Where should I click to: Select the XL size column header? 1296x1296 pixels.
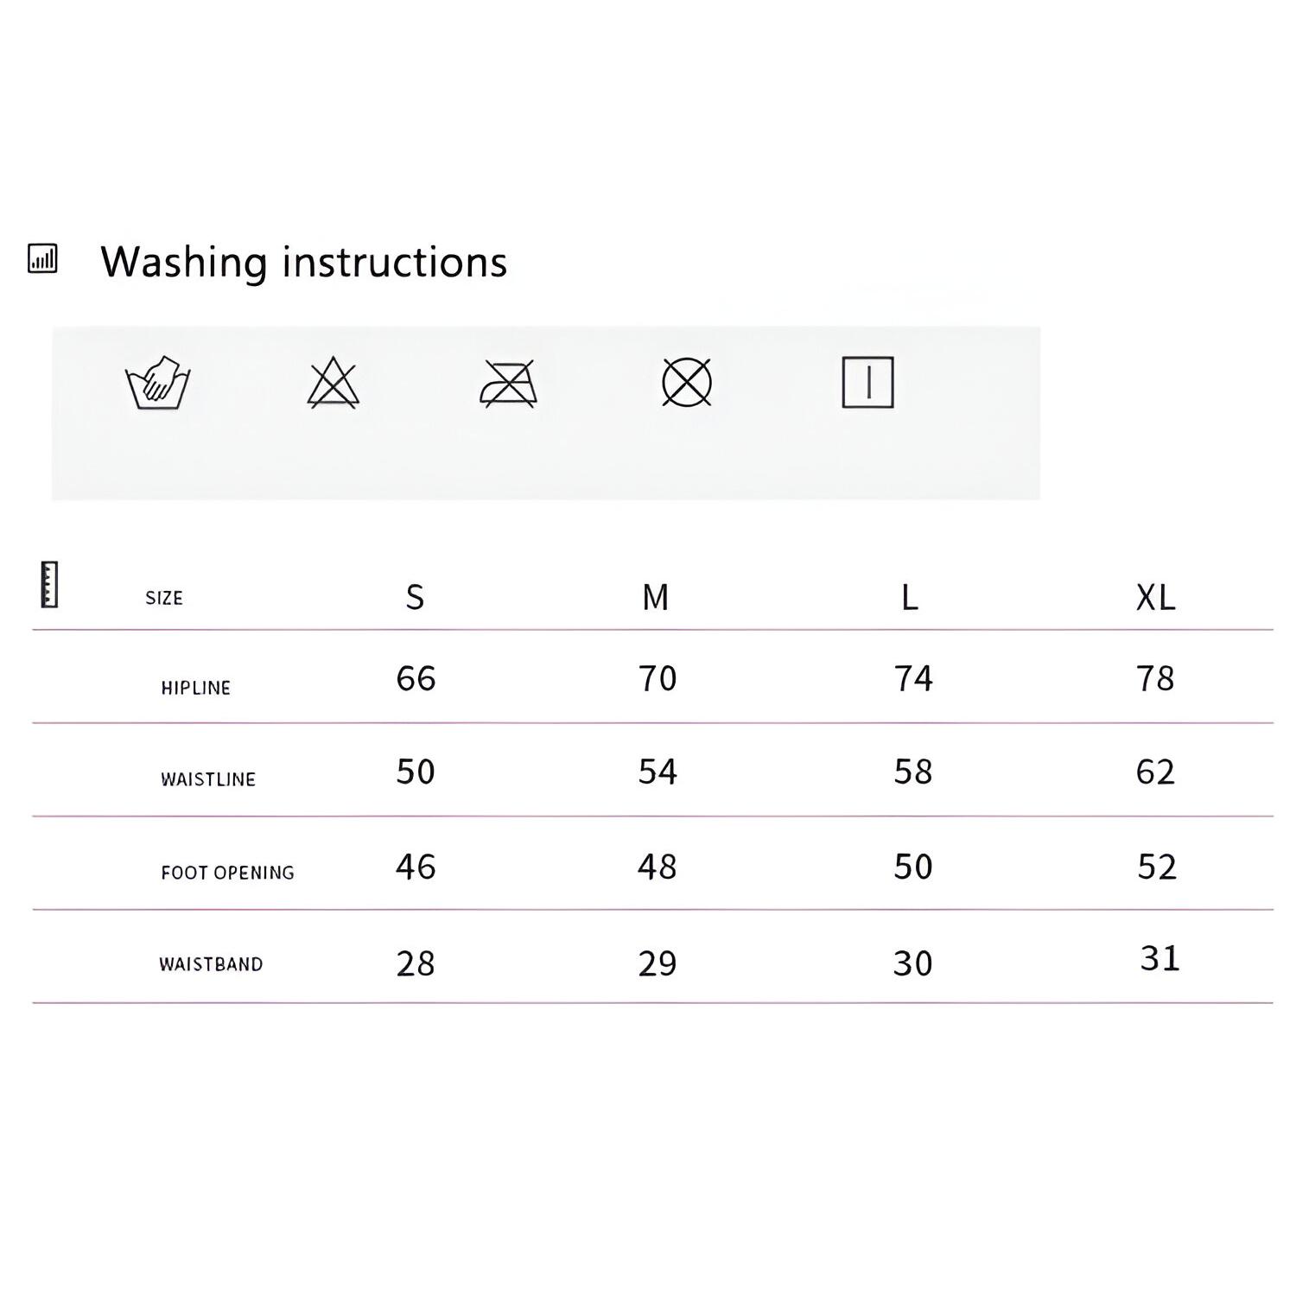[1155, 597]
